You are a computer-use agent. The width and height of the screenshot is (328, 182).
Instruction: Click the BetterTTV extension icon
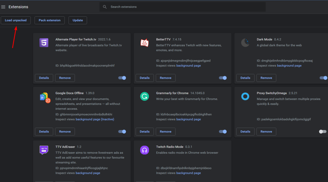tap(145, 43)
